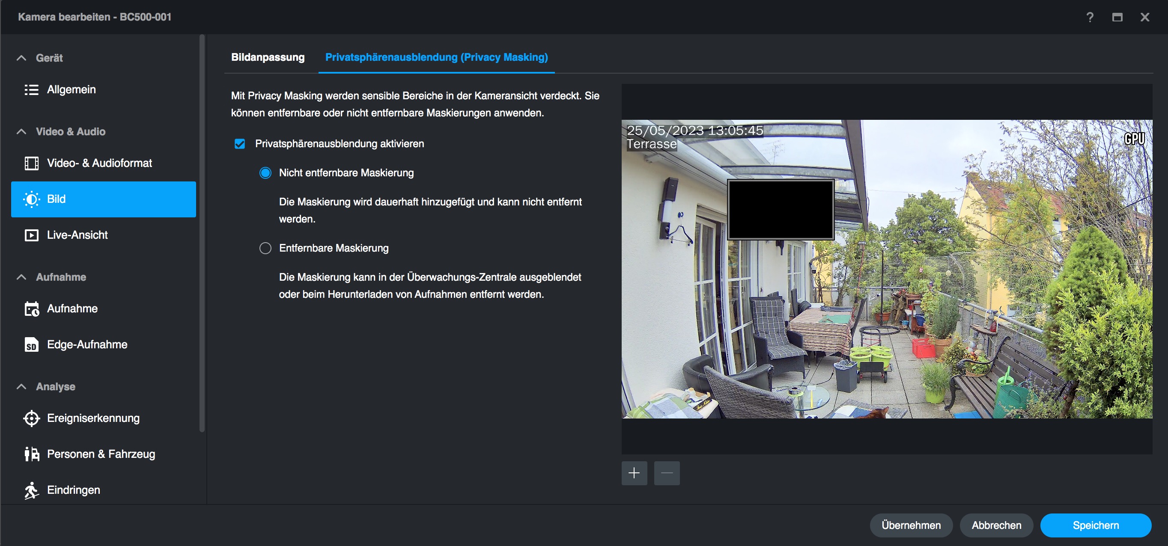1168x546 pixels.
Task: Collapse the Video & Audio section
Action: tap(21, 132)
